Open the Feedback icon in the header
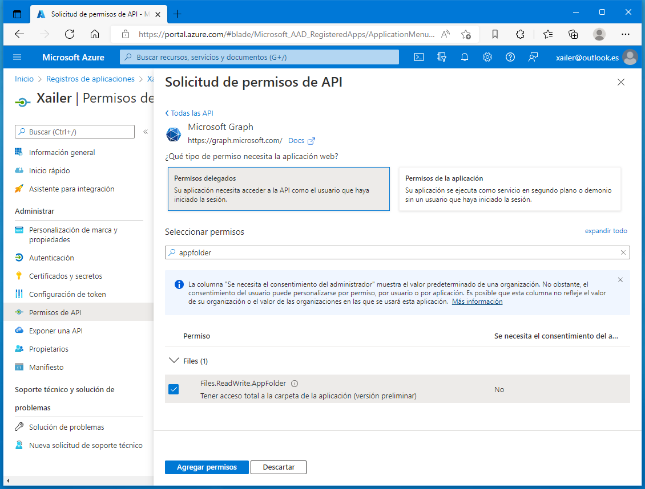Image resolution: width=645 pixels, height=489 pixels. [x=533, y=57]
